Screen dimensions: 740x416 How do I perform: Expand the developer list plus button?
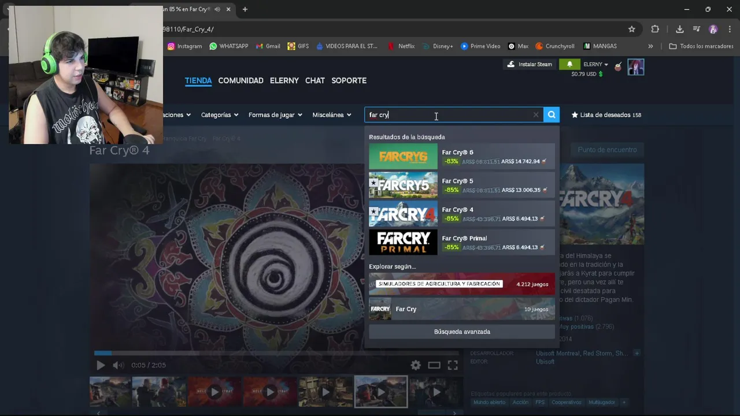(637, 353)
